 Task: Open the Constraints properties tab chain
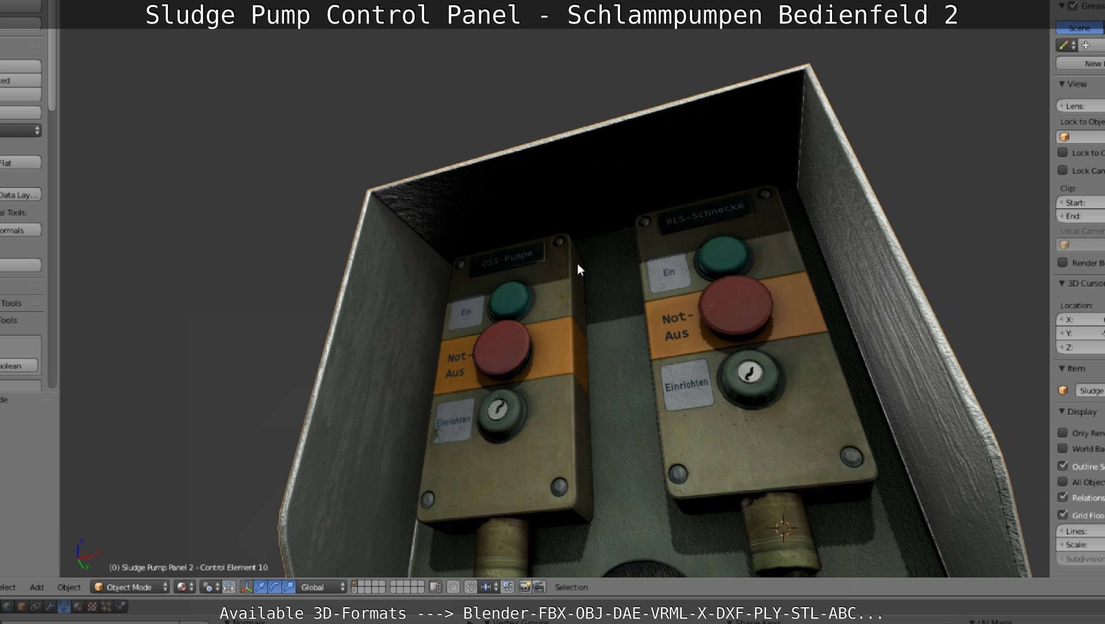pos(35,606)
